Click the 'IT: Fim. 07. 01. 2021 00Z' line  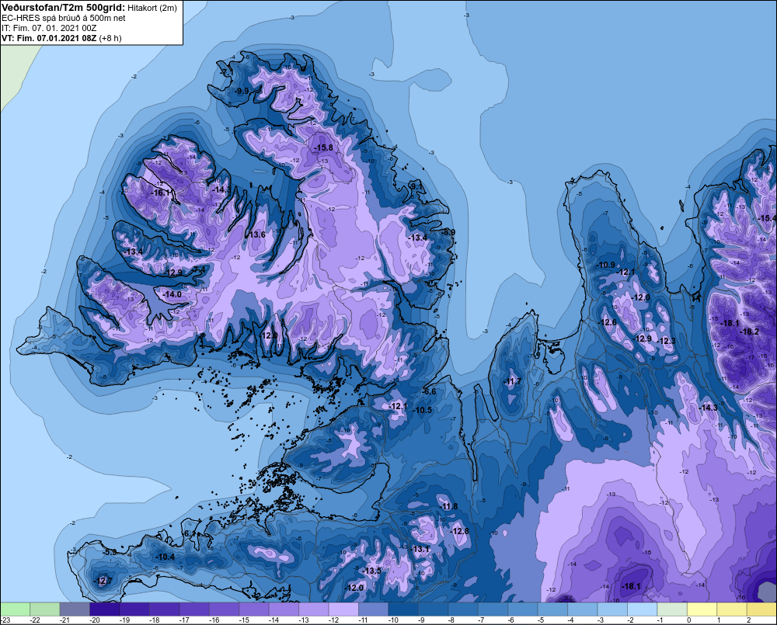[49, 28]
